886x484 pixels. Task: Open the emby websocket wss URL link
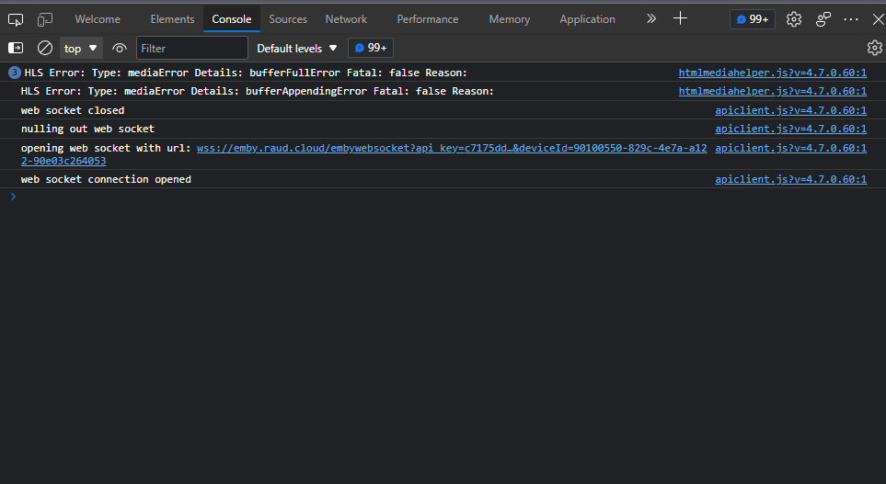(x=451, y=148)
